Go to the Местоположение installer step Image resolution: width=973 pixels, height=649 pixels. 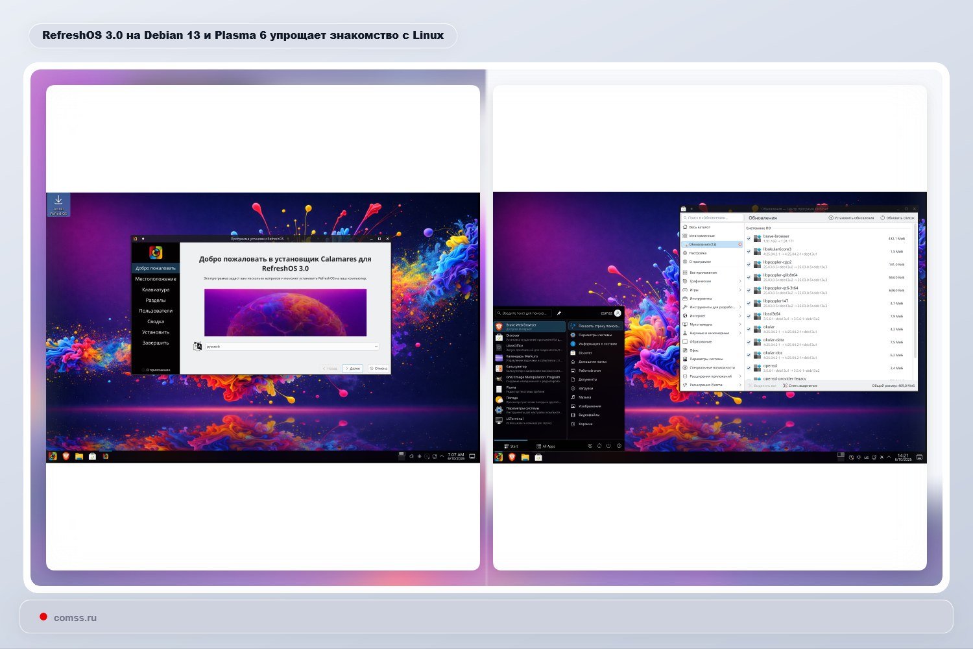click(x=156, y=279)
